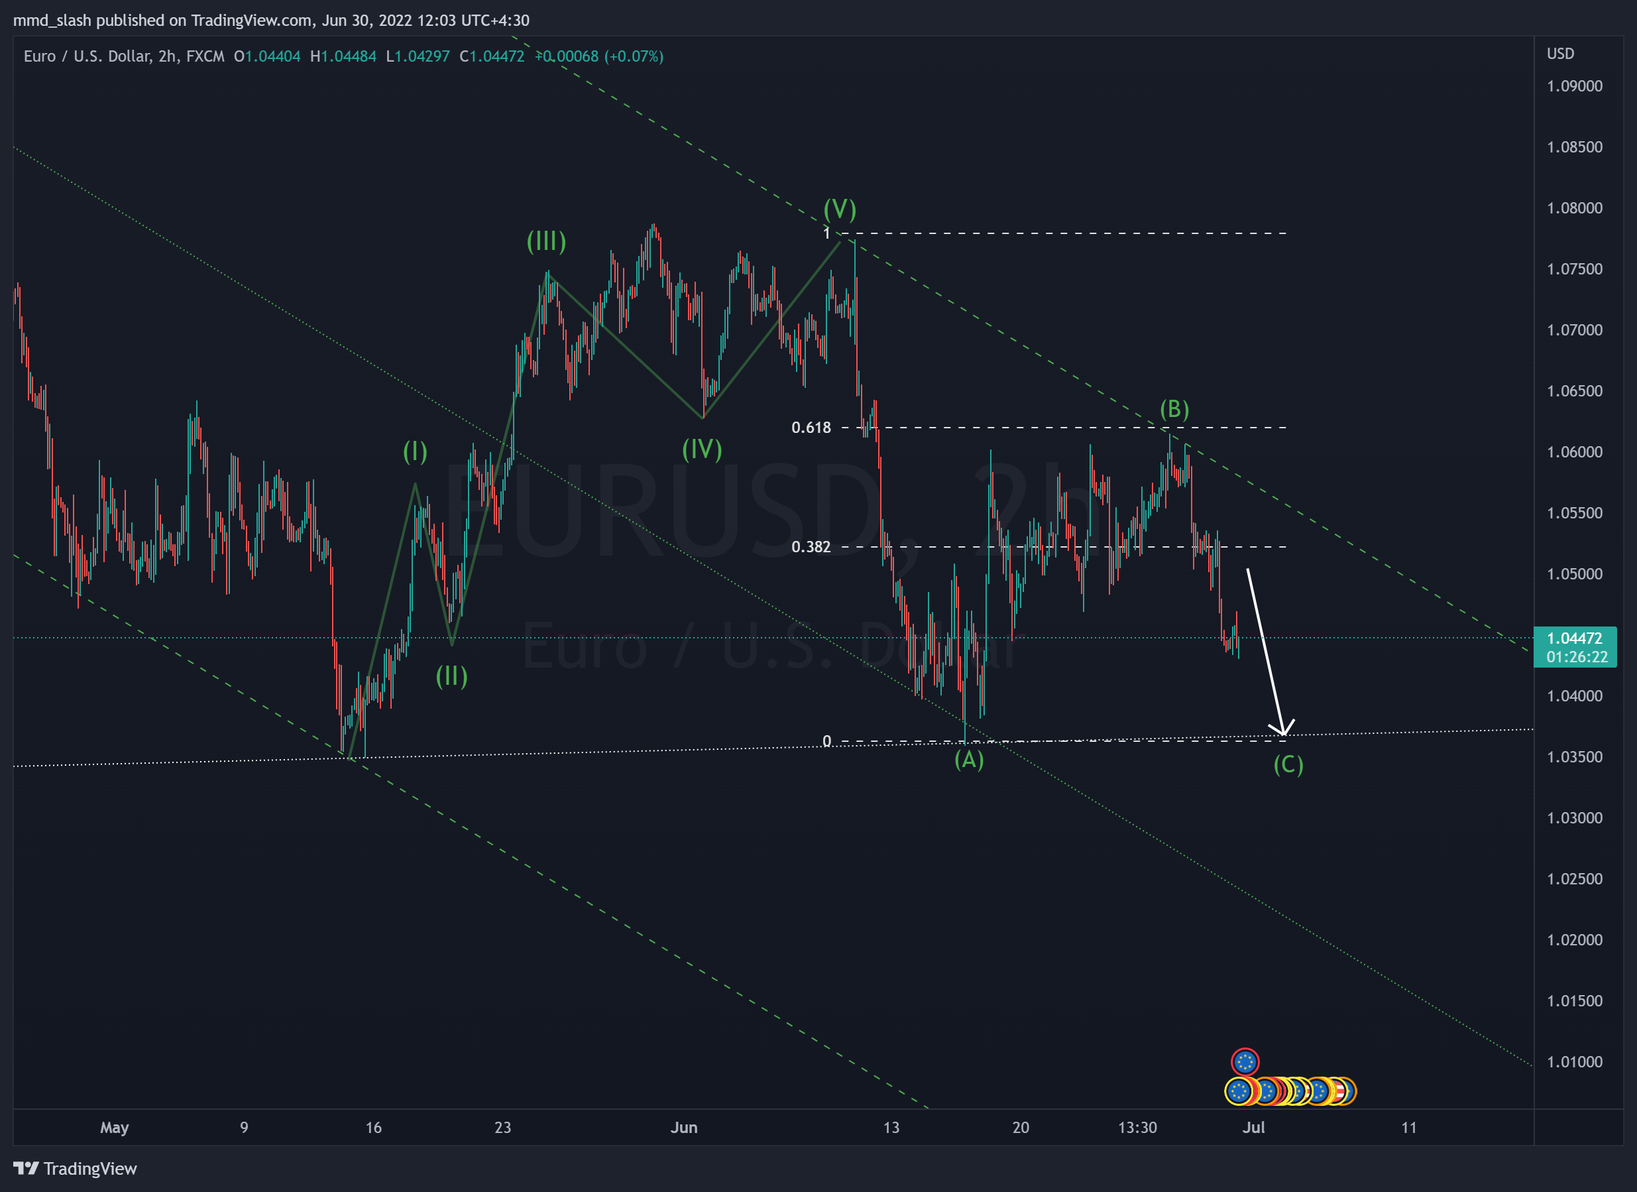
Task: Select the (I) Elliott wave label
Action: pyautogui.click(x=415, y=452)
